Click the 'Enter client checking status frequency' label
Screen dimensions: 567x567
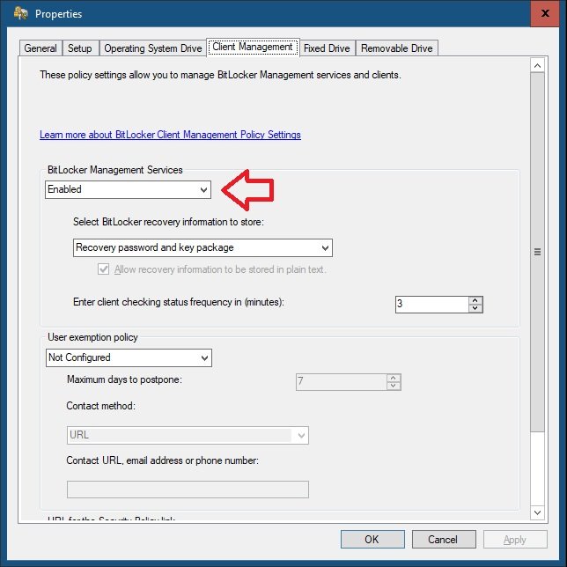179,302
